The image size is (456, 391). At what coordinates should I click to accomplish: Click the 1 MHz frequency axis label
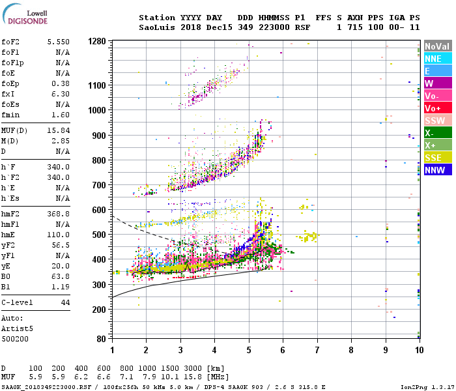pos(112,350)
